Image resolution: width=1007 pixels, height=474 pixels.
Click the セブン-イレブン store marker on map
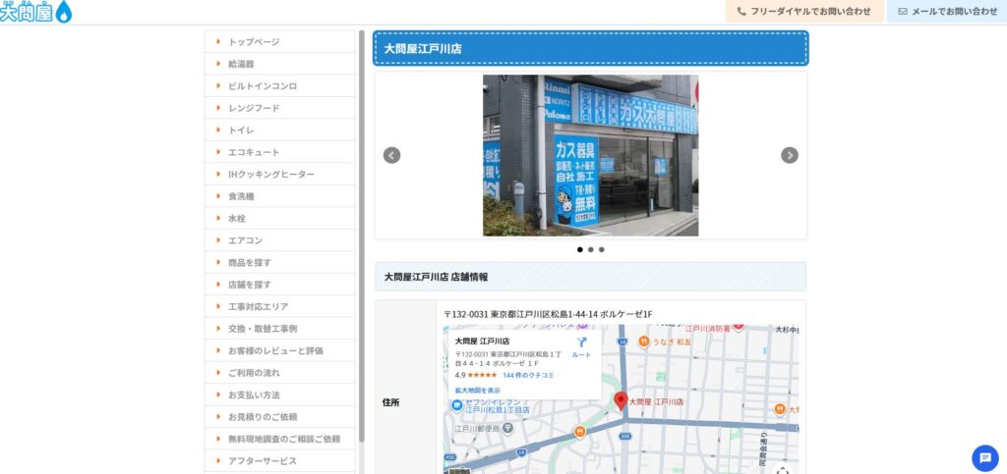[457, 404]
